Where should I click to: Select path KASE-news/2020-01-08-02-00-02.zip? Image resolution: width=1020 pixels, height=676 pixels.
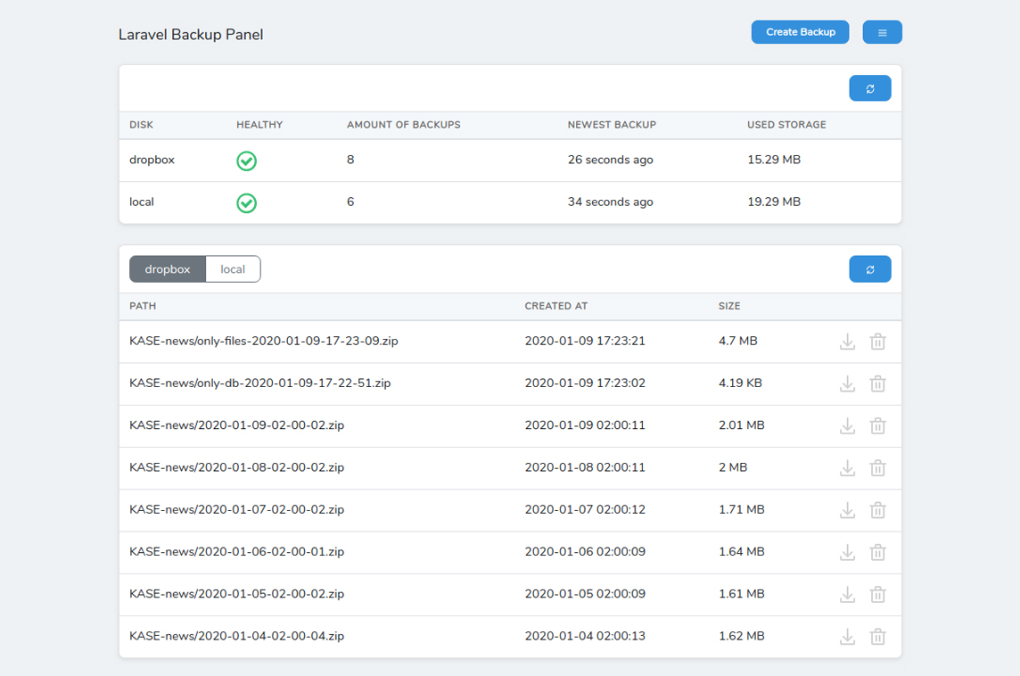[237, 467]
